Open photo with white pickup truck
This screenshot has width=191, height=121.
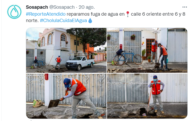click(66, 50)
